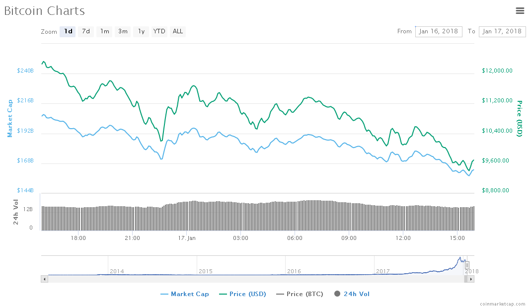Click the 2016 label in the navigator
Viewport: 531px width, 308px height.
(294, 271)
